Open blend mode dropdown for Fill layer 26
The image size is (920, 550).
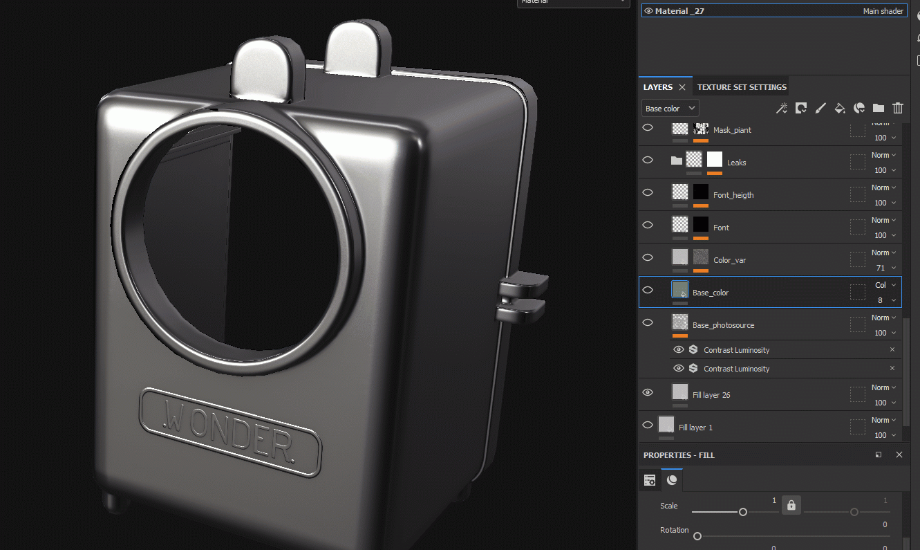(x=884, y=387)
